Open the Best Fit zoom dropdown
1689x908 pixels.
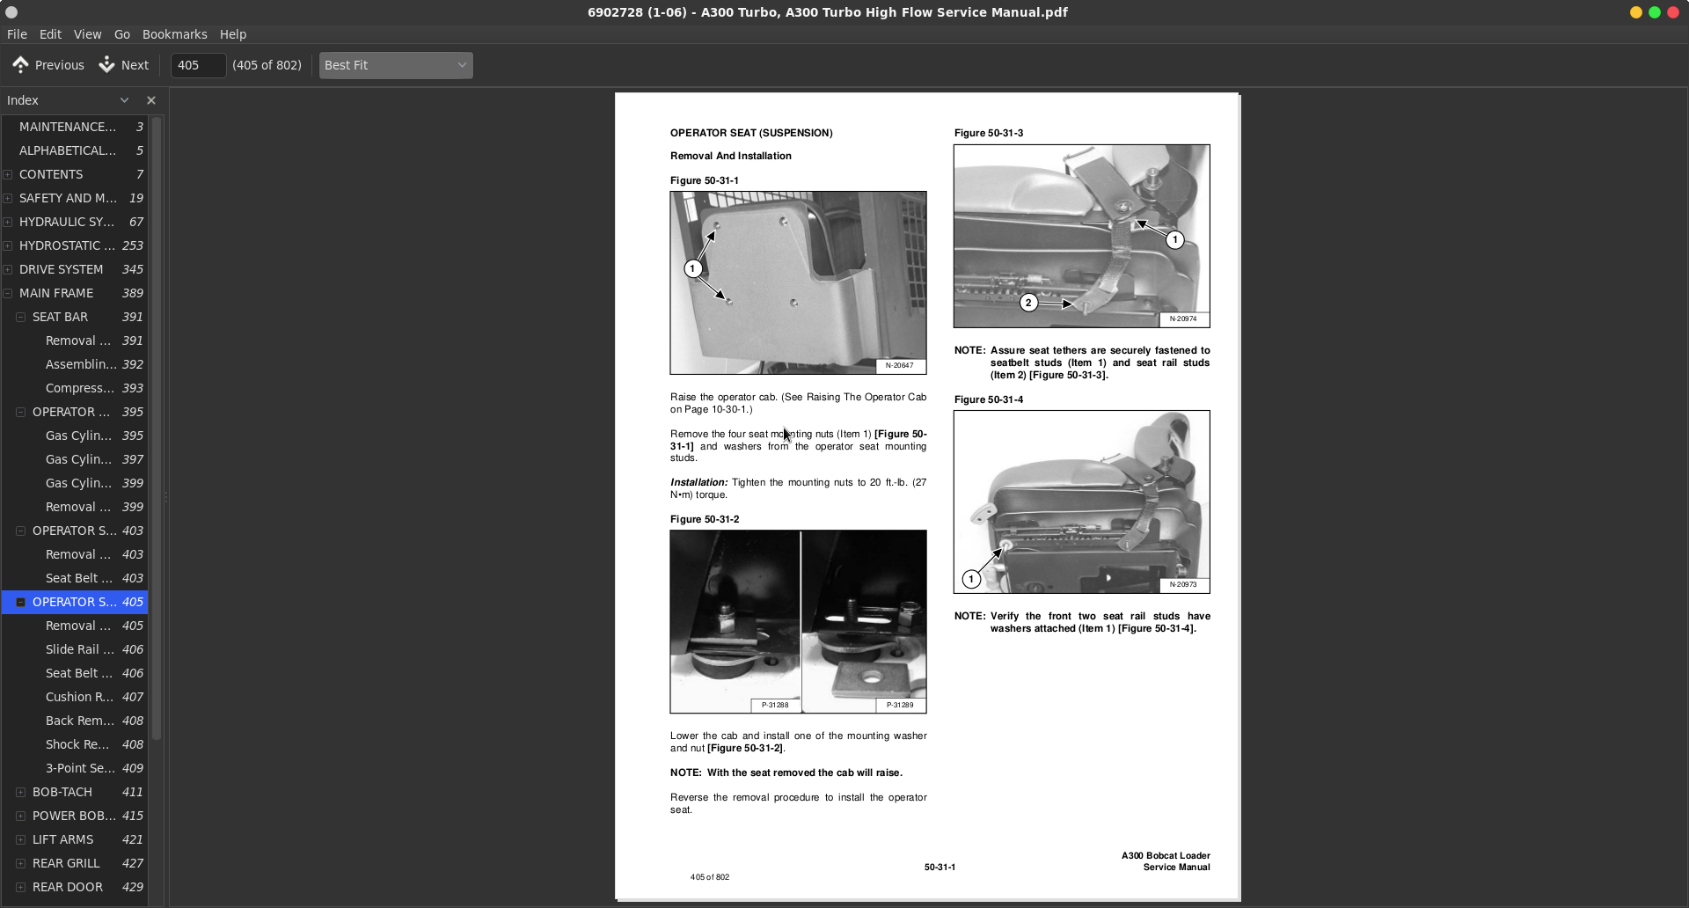[395, 65]
